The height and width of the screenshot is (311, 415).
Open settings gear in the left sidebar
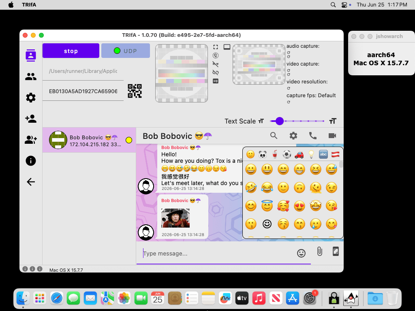pyautogui.click(x=31, y=98)
